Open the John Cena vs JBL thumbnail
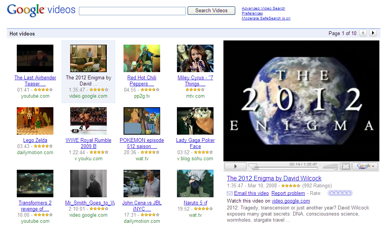 [142, 183]
